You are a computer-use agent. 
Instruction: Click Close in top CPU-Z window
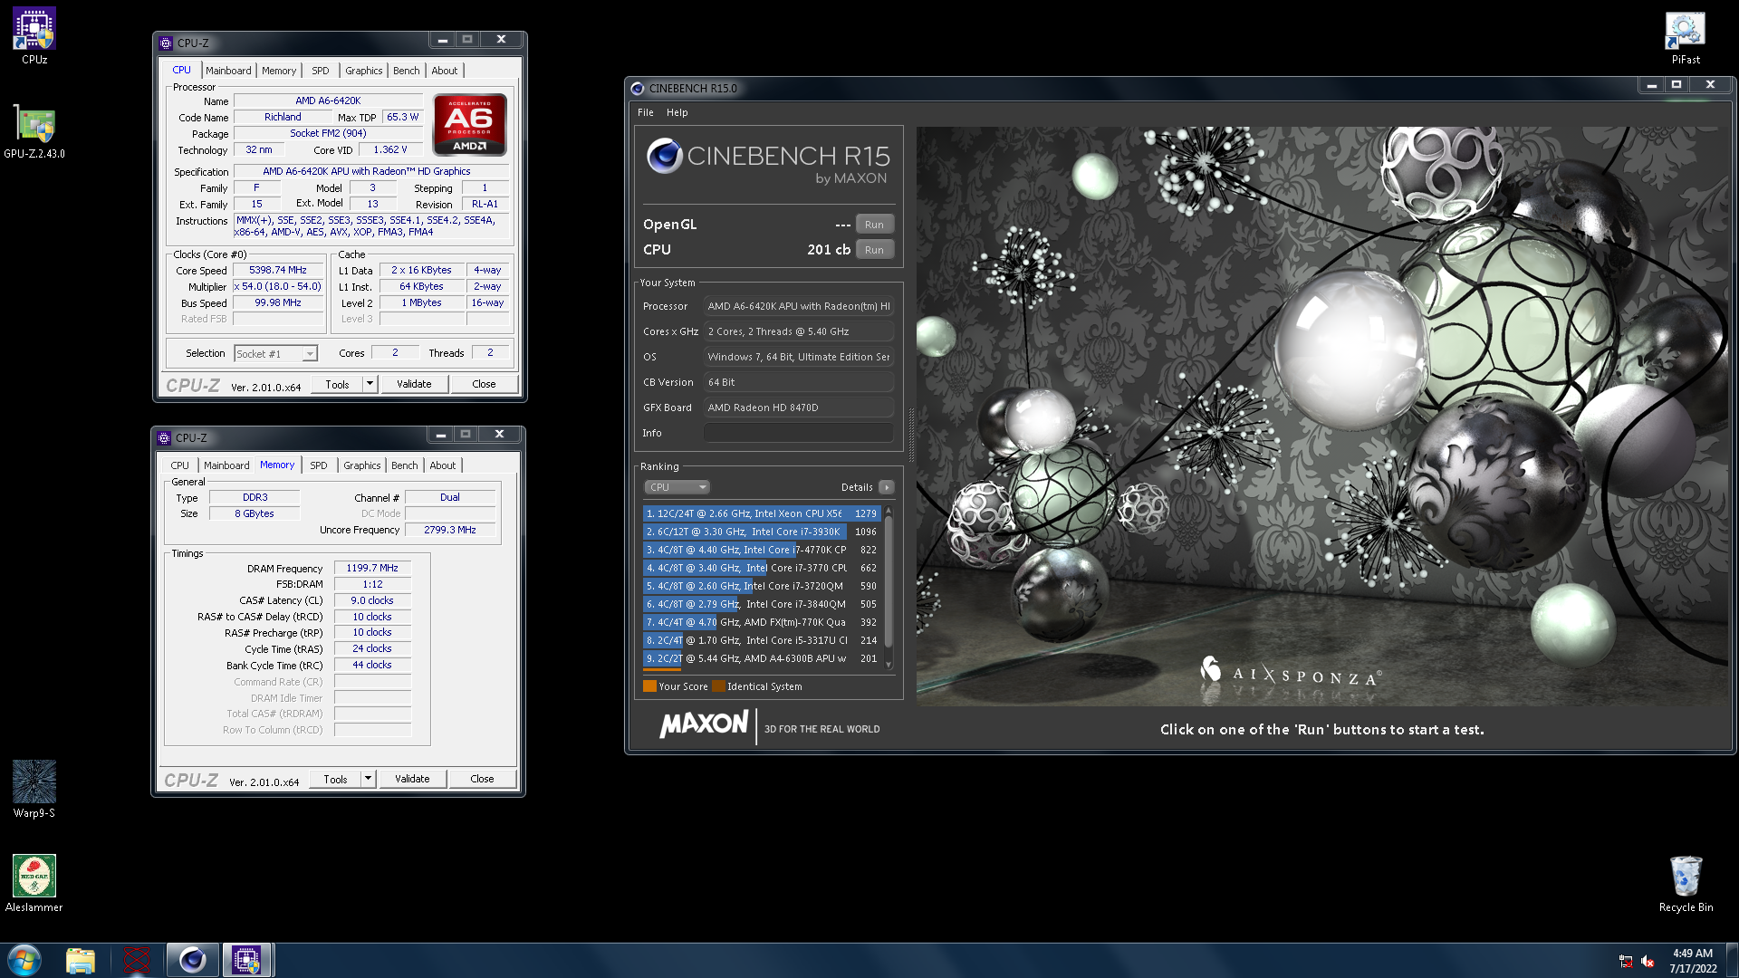click(x=484, y=384)
